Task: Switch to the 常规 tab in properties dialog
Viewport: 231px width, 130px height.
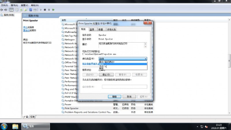Action: [x=83, y=29]
